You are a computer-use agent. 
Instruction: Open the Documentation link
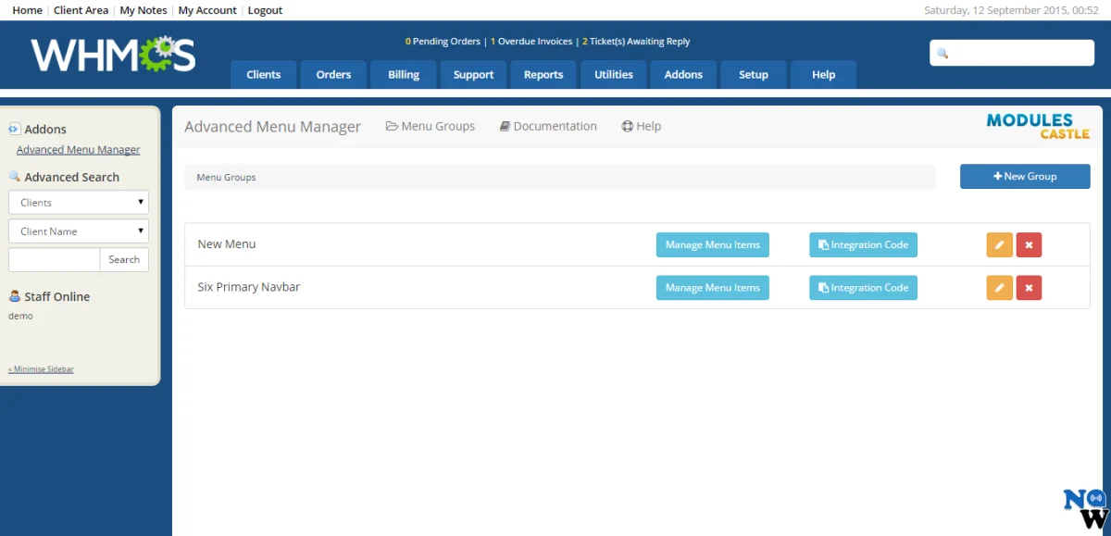coord(548,126)
